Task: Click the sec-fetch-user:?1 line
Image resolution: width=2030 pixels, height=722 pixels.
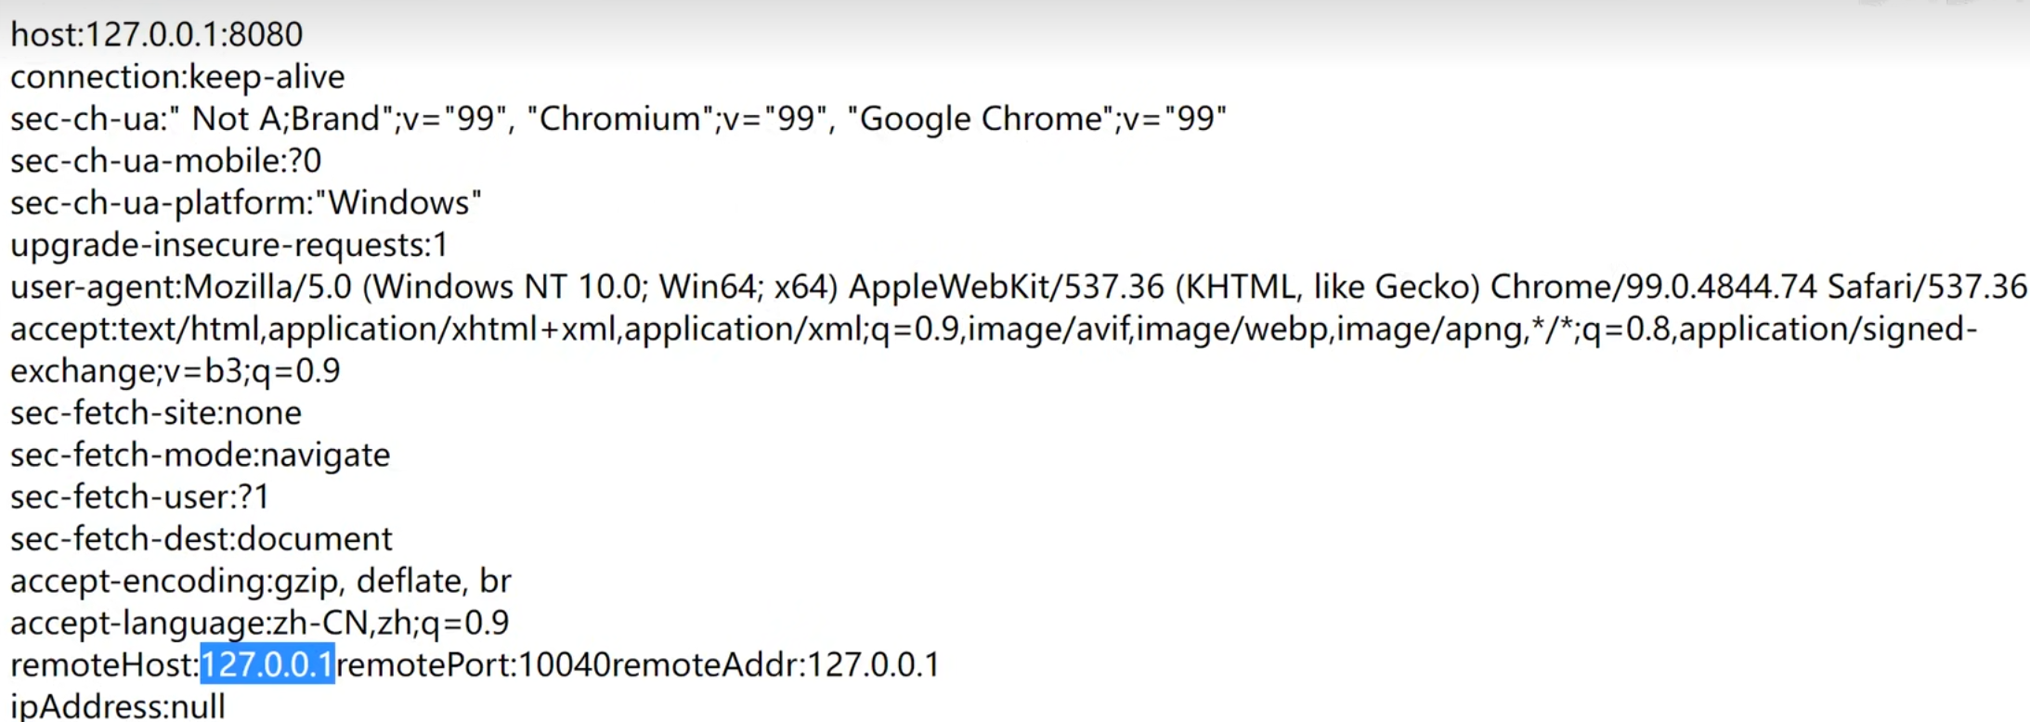Action: (139, 496)
